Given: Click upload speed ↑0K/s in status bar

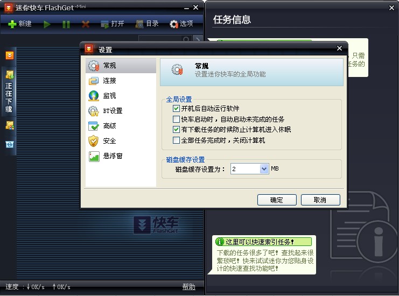Looking at the screenshot, I should [61, 287].
